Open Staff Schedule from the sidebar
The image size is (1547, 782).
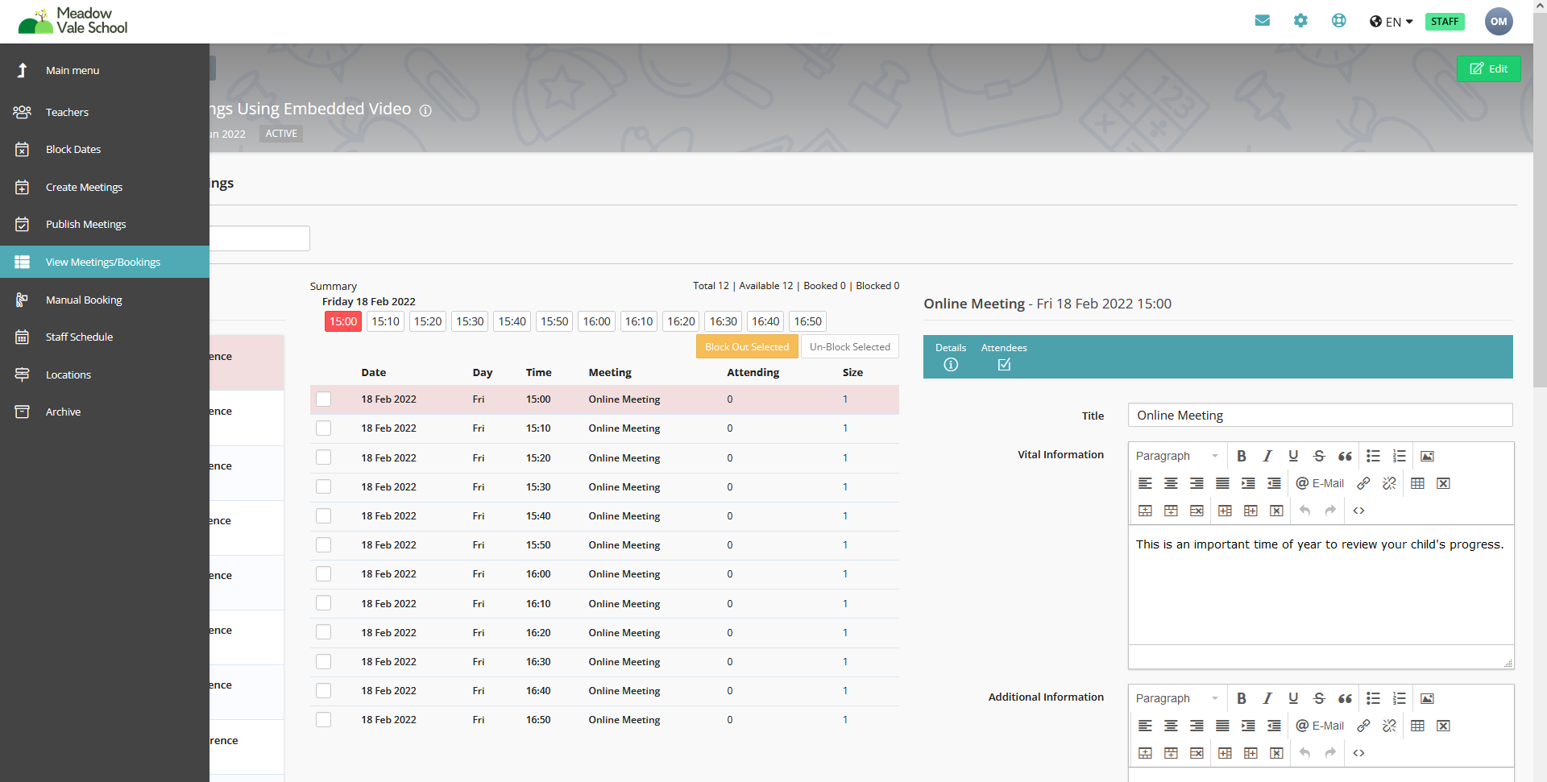79,337
